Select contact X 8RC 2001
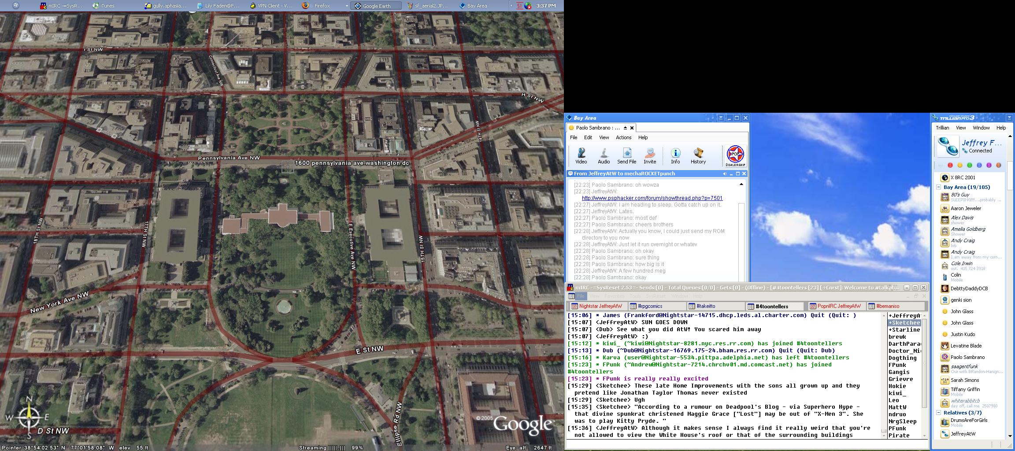The width and height of the screenshot is (1015, 451). click(963, 177)
